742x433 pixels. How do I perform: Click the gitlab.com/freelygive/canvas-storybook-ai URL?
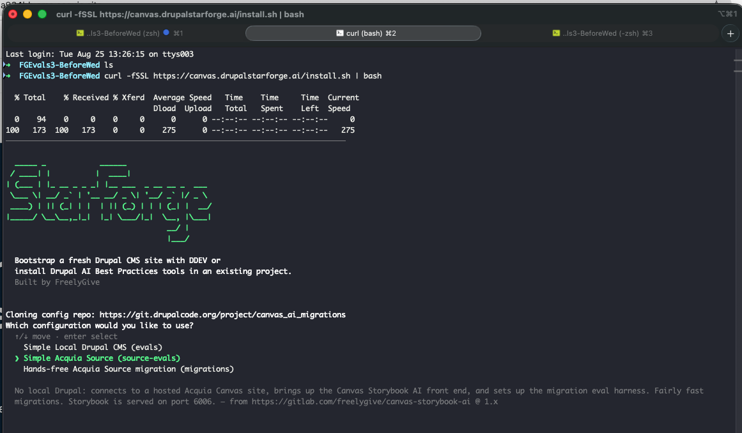(361, 401)
